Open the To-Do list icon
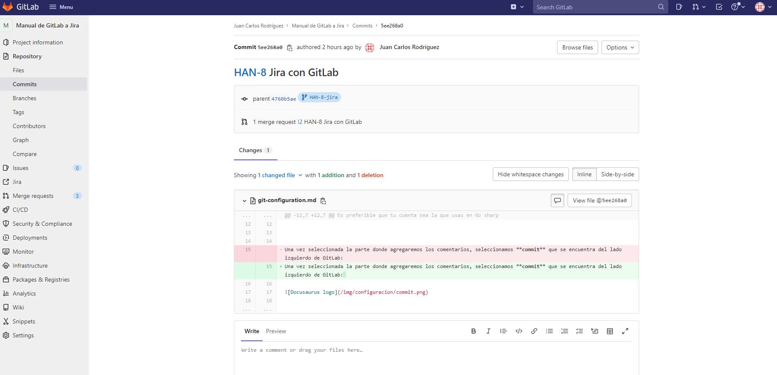This screenshot has width=777, height=375. (x=719, y=7)
